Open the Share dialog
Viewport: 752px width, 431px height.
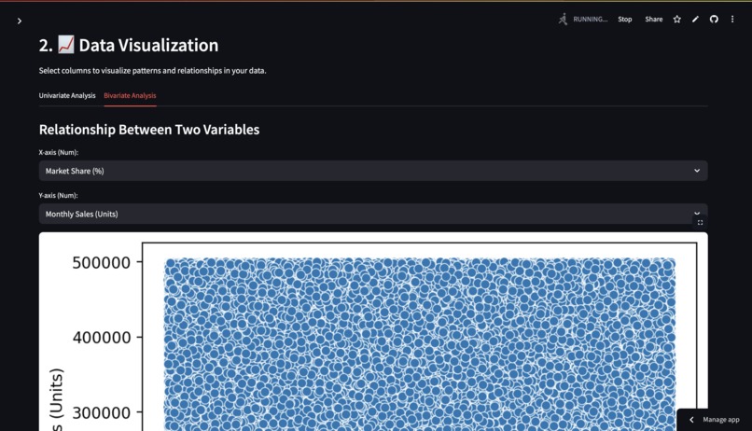[x=654, y=20]
